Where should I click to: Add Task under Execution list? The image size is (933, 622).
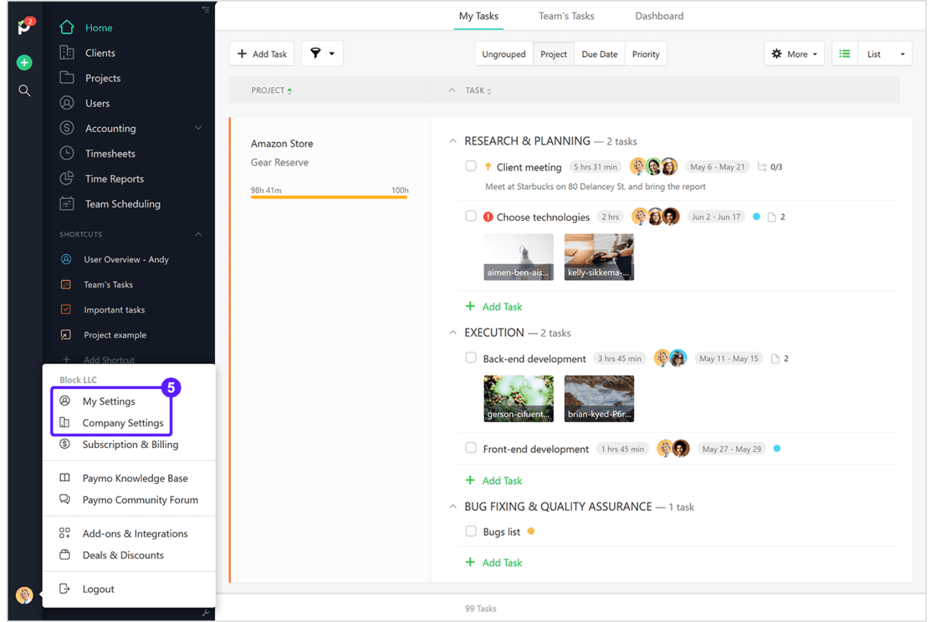pos(494,481)
